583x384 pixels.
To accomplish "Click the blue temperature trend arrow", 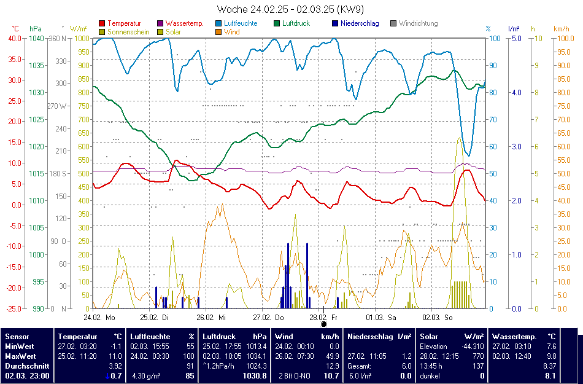I will point(107,375).
